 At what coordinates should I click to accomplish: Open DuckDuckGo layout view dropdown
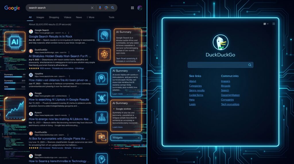pyautogui.click(x=266, y=24)
